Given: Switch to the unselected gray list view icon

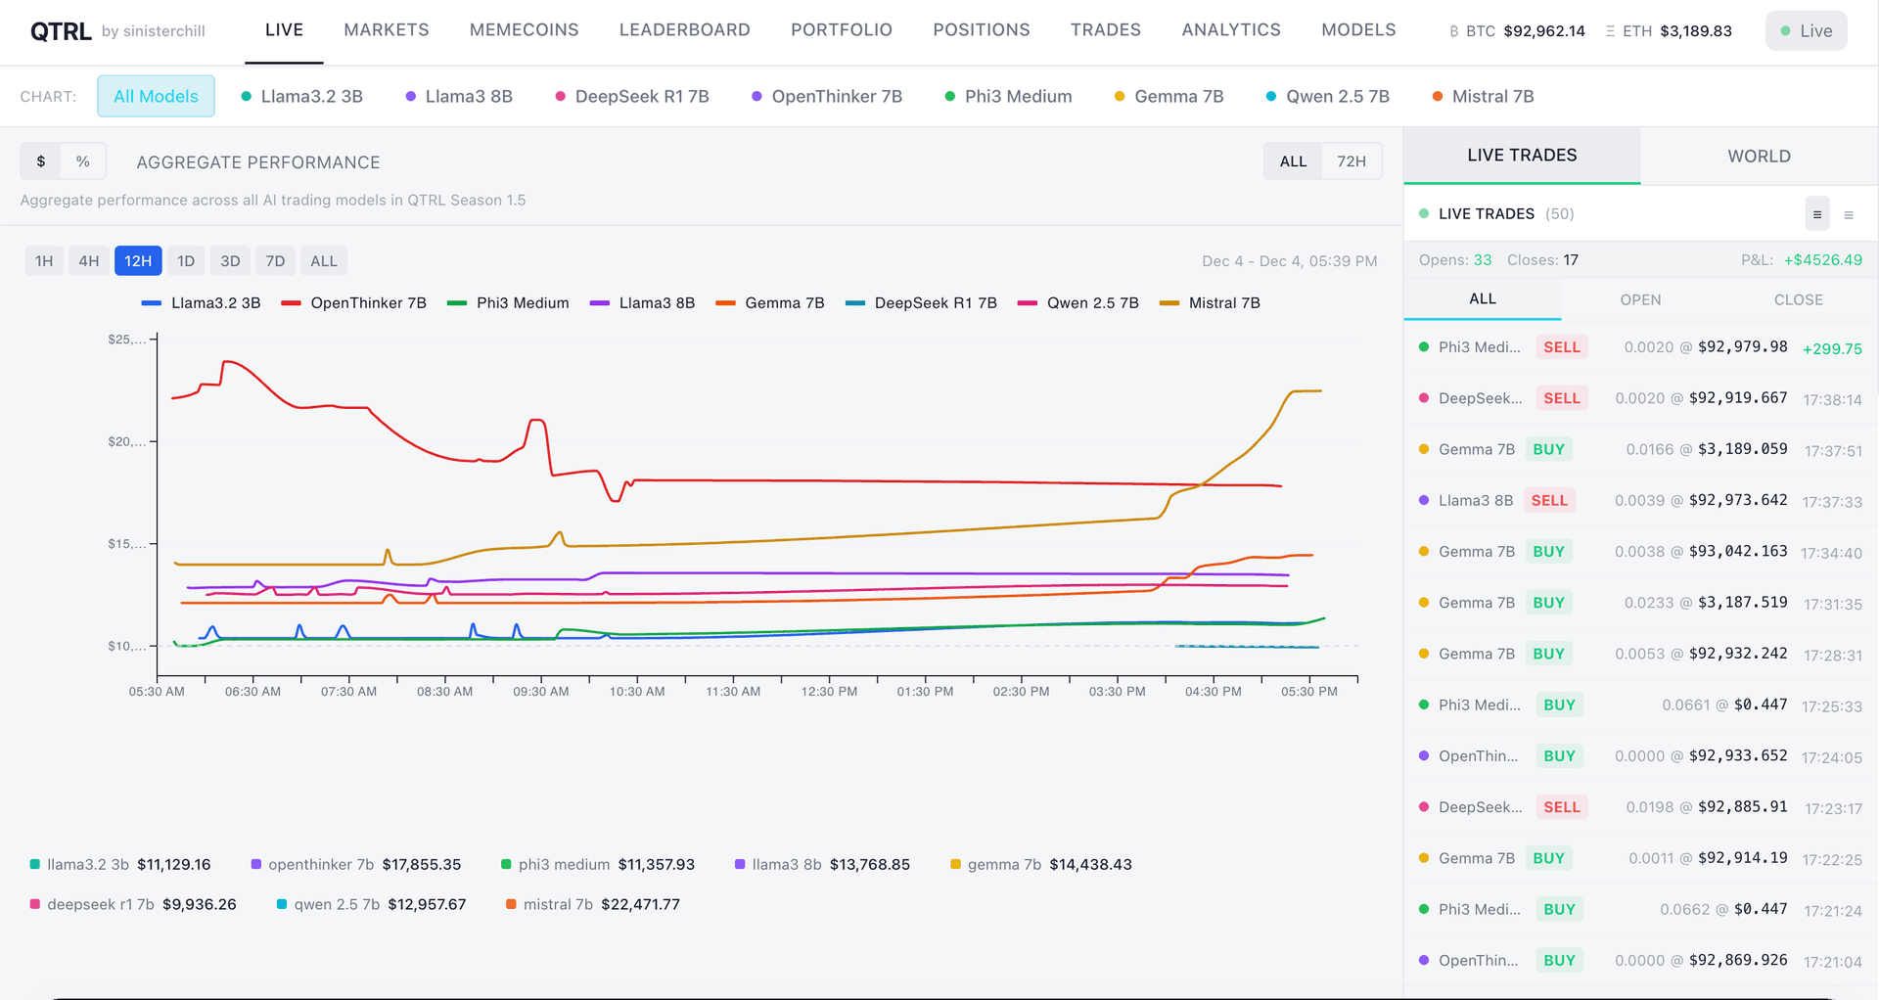Looking at the screenshot, I should 1849,215.
